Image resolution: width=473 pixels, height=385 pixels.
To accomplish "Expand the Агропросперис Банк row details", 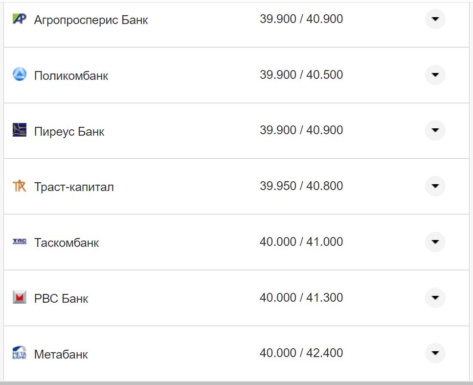I will coord(435,19).
